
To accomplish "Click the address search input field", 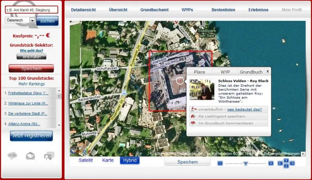I will 32,10.
